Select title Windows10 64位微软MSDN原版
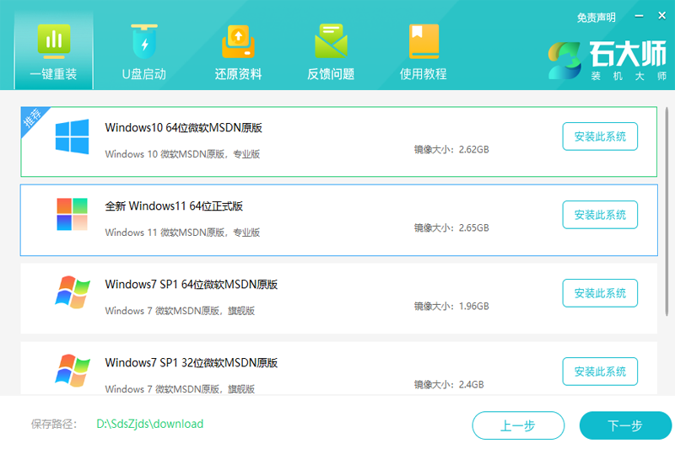675x449 pixels. 183,127
